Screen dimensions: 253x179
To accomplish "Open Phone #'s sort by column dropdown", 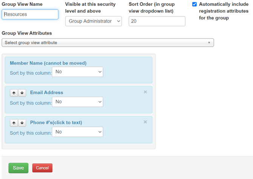I will pos(77,132).
